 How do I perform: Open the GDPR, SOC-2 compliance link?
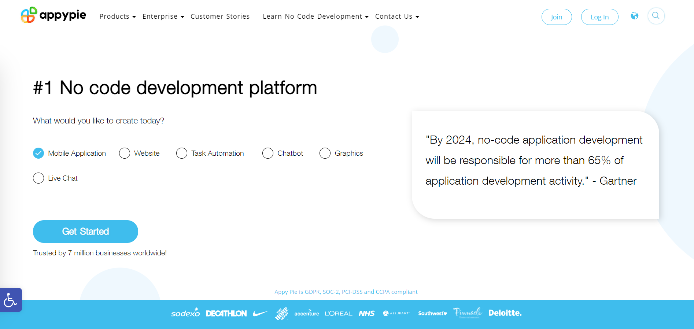coord(346,292)
